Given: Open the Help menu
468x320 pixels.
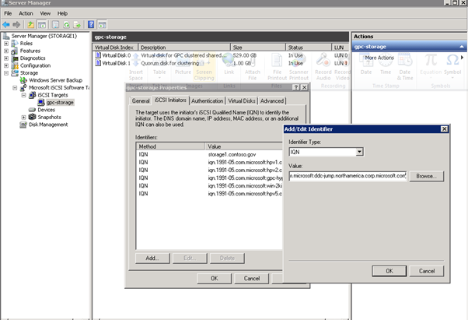Looking at the screenshot, I should point(62,13).
